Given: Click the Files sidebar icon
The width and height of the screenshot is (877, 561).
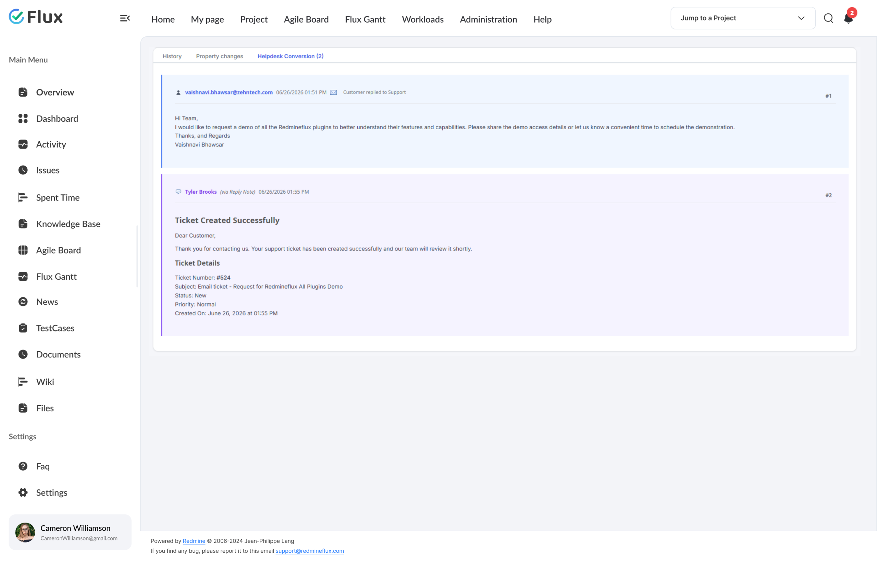Looking at the screenshot, I should coord(23,407).
